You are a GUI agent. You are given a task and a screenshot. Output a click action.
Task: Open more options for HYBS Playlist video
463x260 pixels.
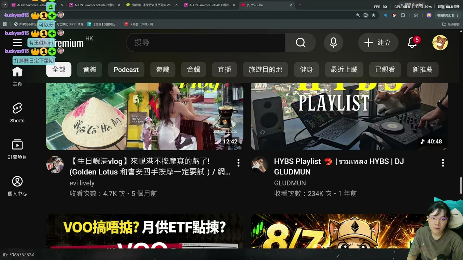click(443, 163)
